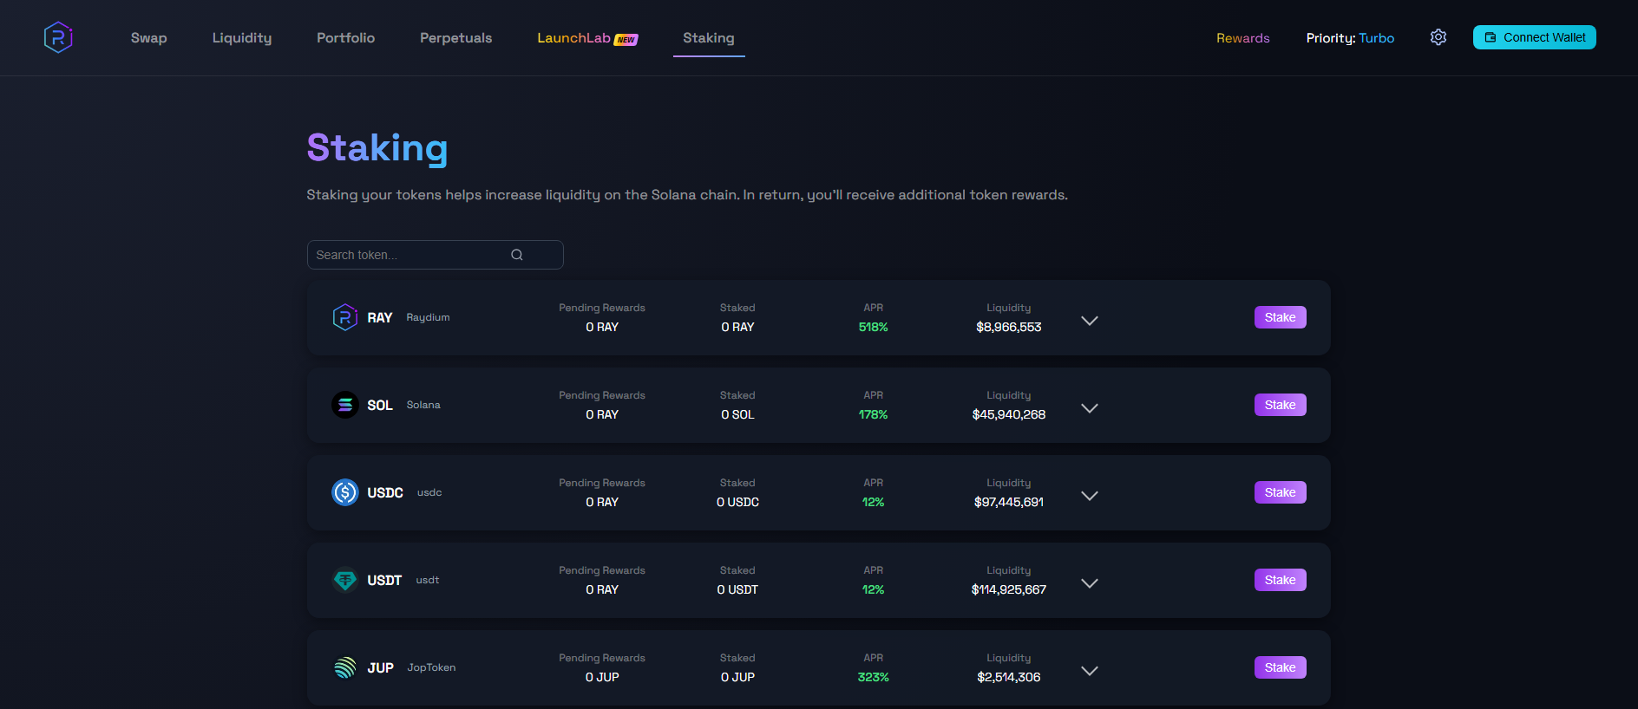Screen dimensions: 1638x709
Task: Click the Staking page heading
Action: tap(377, 148)
